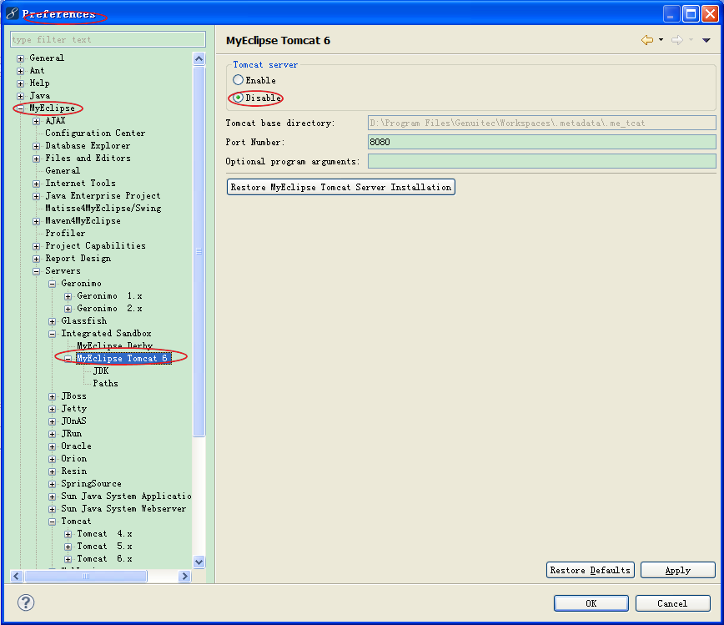Screen dimensions: 724x625
Task: Click the help question mark icon
Action: point(26,602)
